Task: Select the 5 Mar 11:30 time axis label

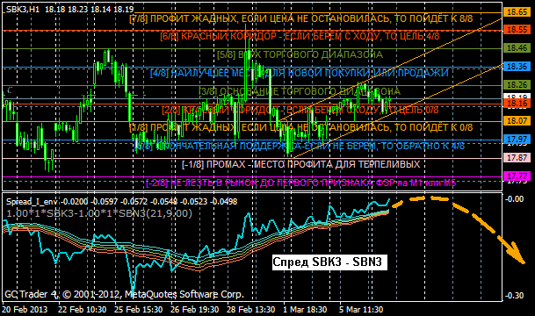Action: click(x=361, y=310)
